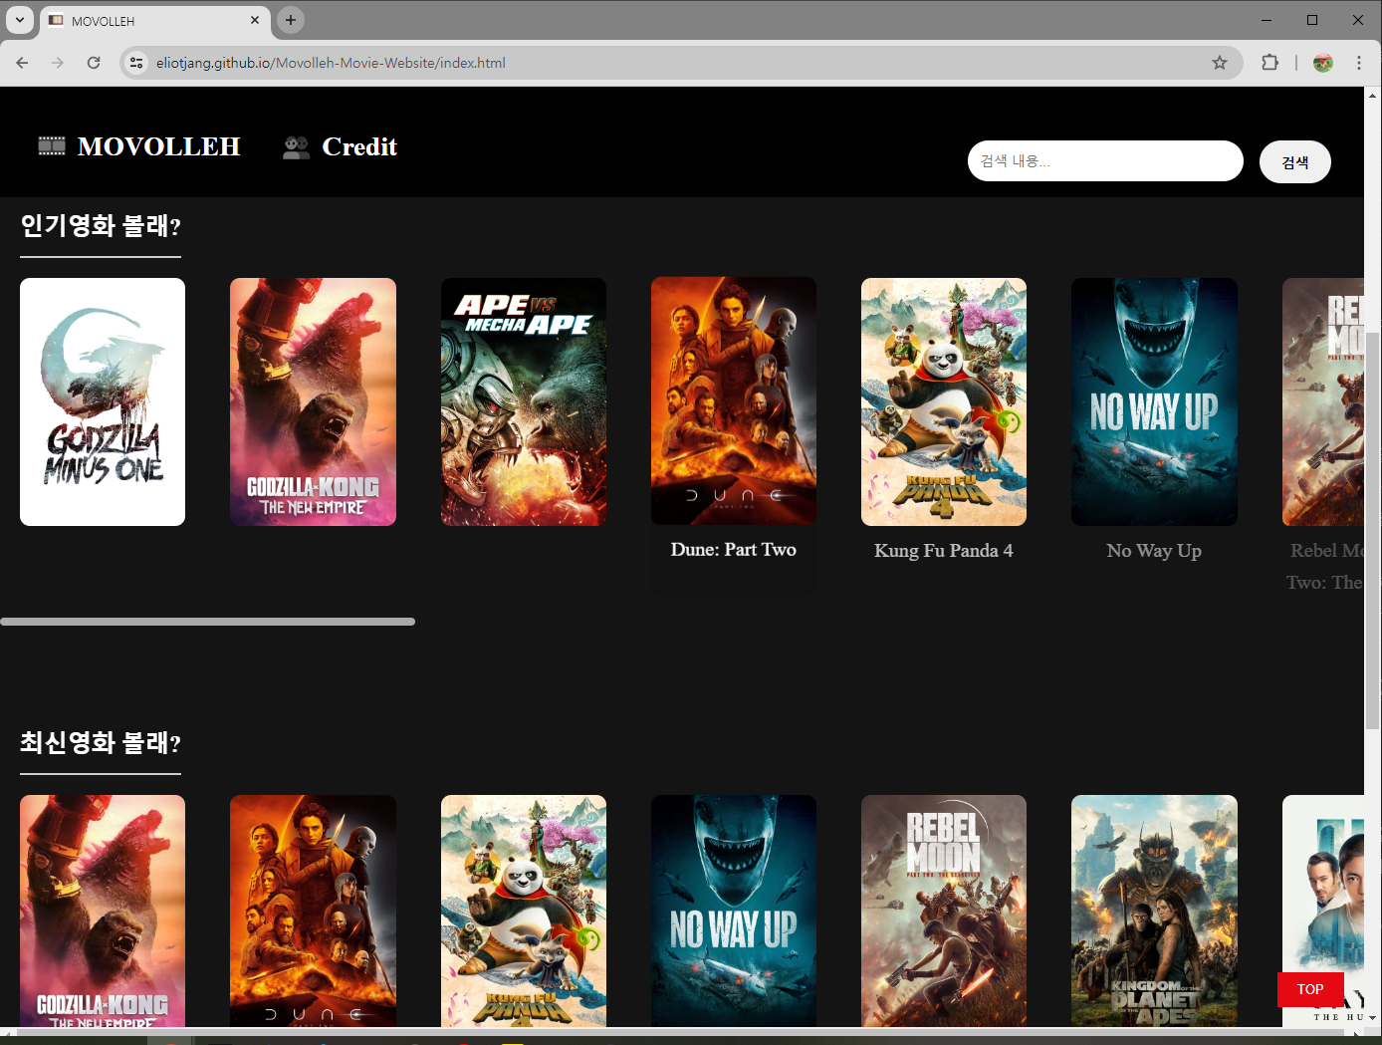Open Godzilla x Kong poster in latest row
Viewport: 1382px width, 1045px height.
(103, 911)
